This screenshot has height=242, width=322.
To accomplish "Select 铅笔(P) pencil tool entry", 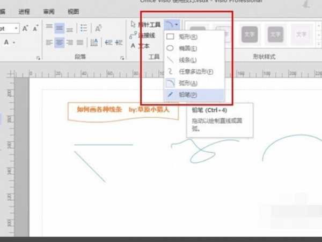I will [x=194, y=95].
